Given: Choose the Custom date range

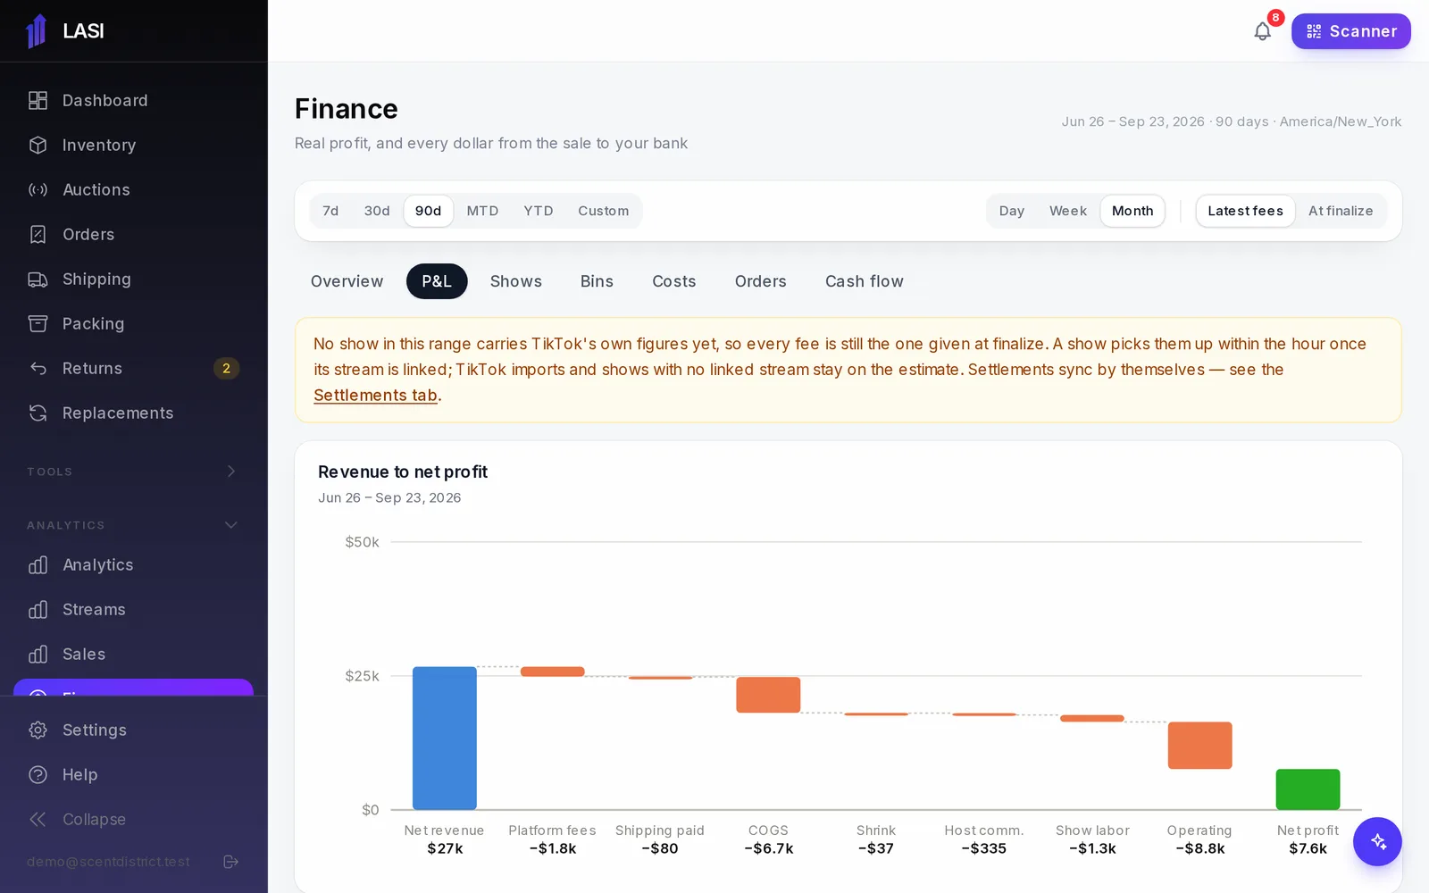Looking at the screenshot, I should [603, 211].
